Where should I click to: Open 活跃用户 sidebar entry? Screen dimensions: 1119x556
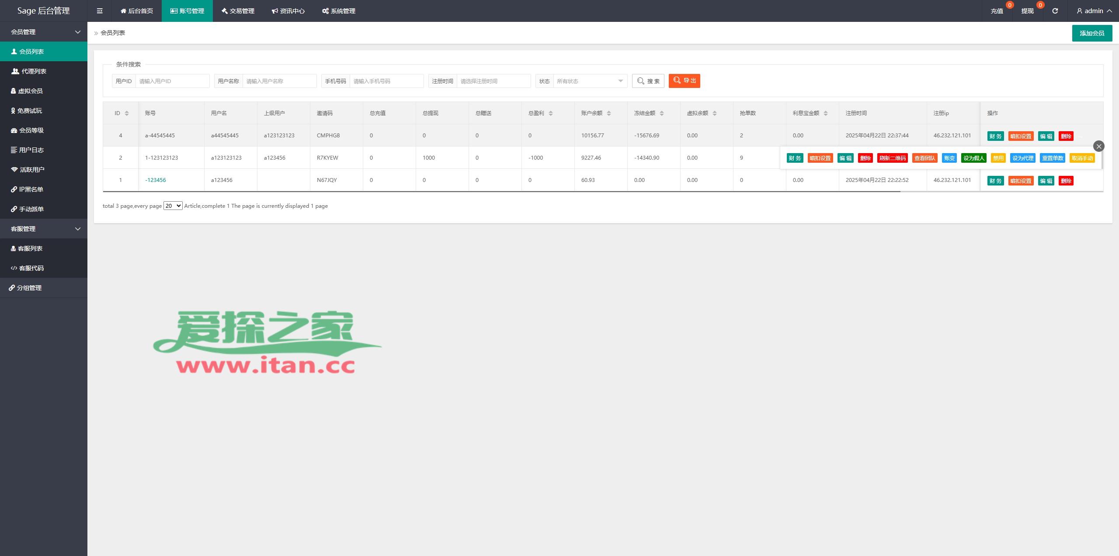coord(32,170)
